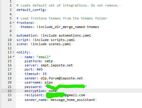
Task: Click the "email" name string
Action: pyautogui.click(x=44, y=57)
